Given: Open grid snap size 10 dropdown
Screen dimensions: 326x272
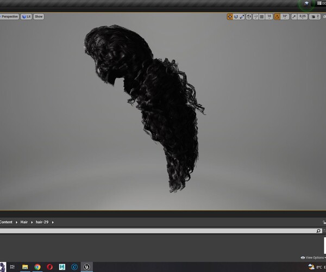Looking at the screenshot, I should point(269,17).
